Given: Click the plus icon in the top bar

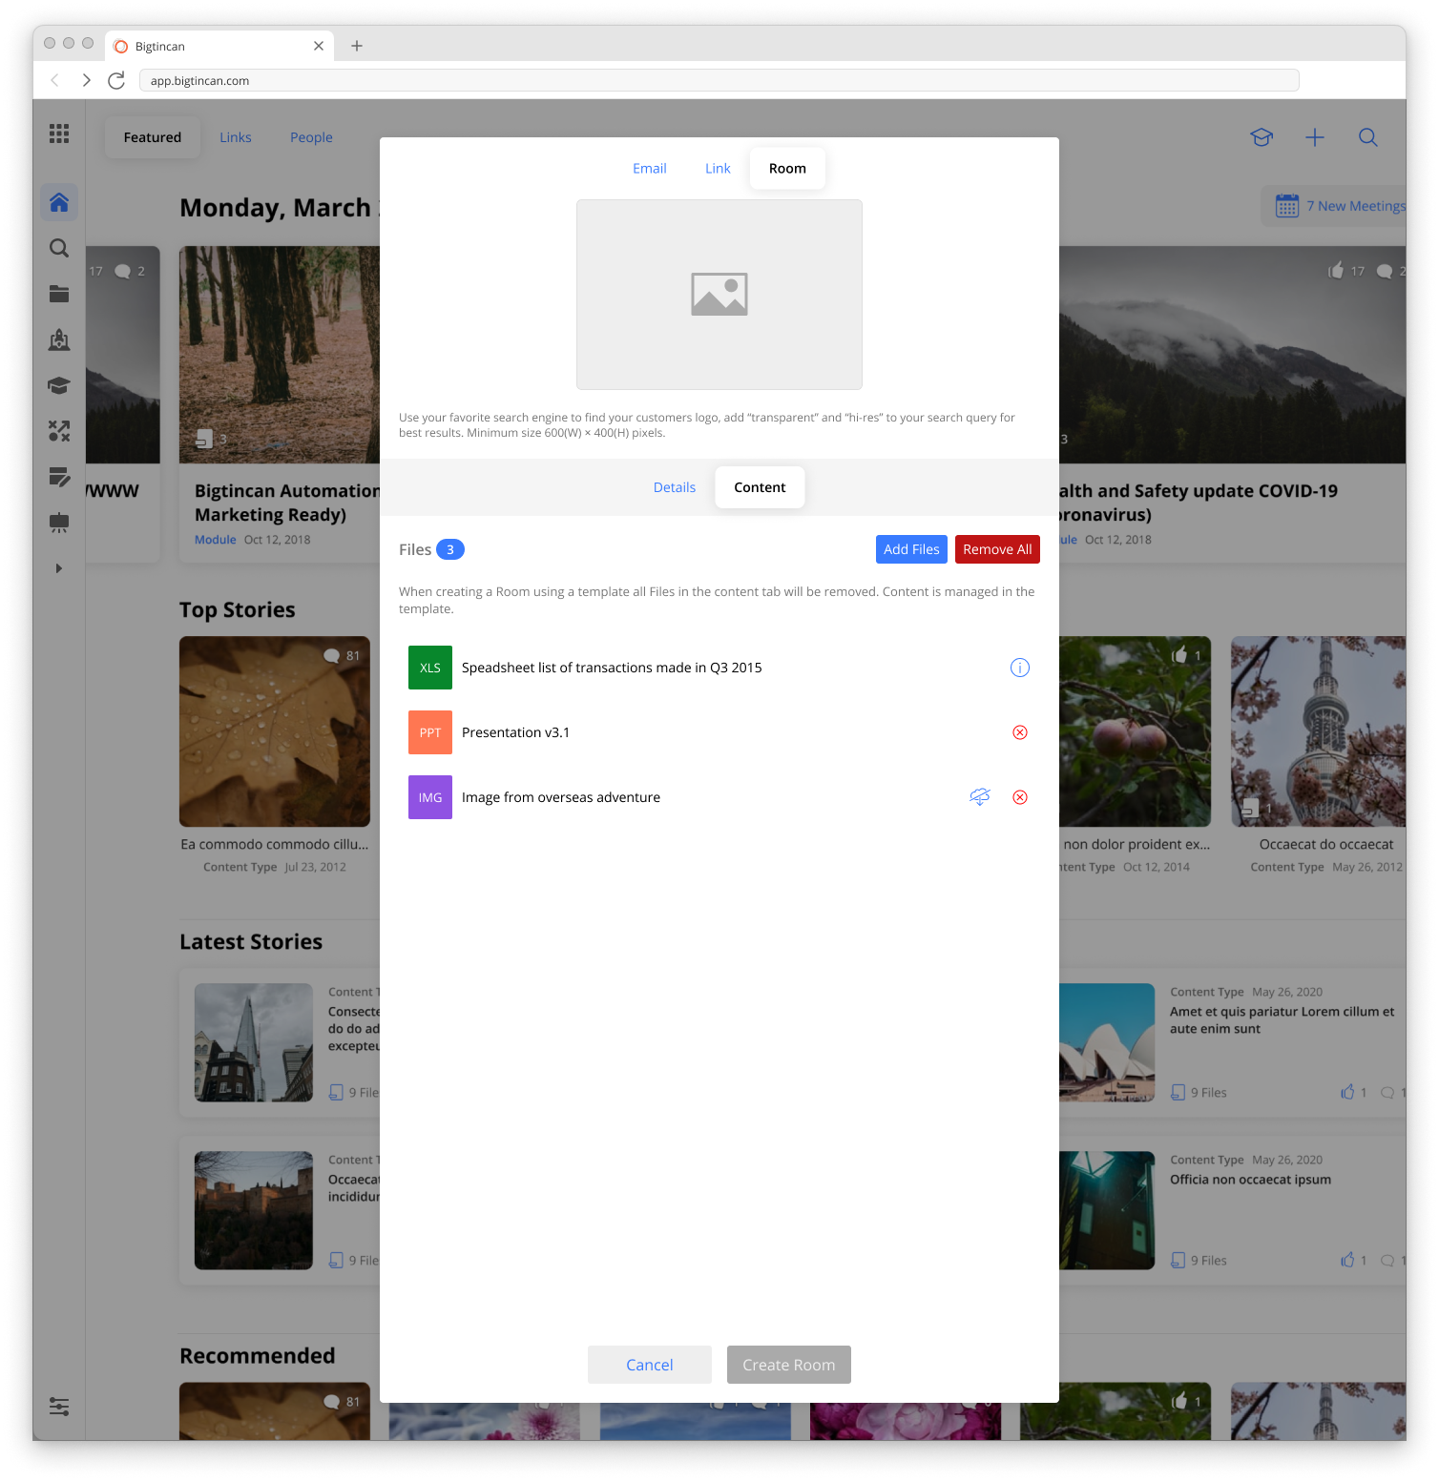Looking at the screenshot, I should (x=1315, y=137).
